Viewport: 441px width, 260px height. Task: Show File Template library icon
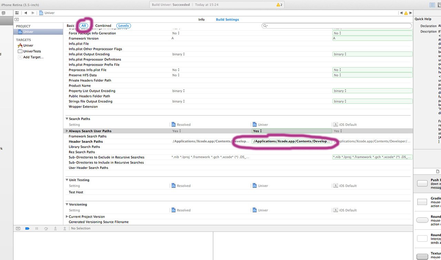click(438, 171)
